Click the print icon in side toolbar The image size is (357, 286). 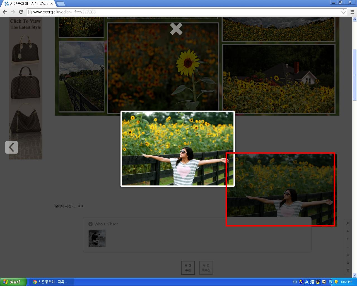[x=348, y=263]
